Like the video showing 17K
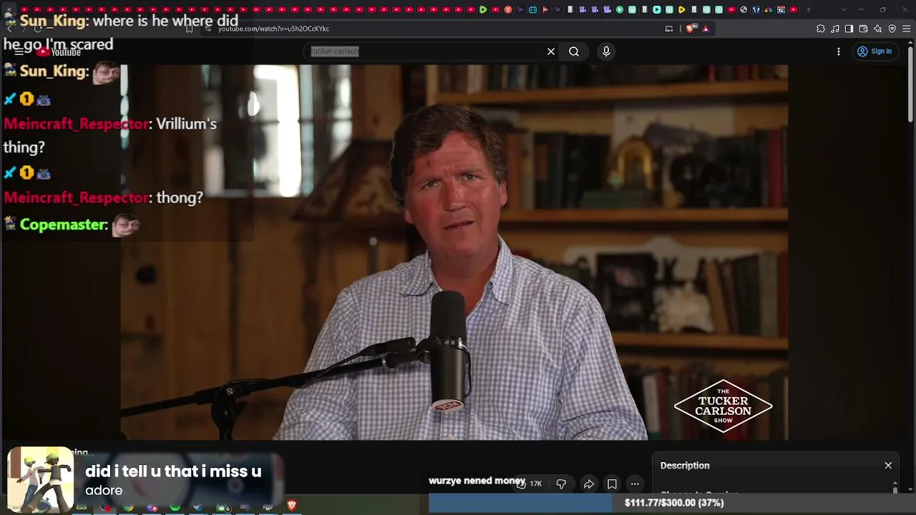This screenshot has height=515, width=916. click(x=529, y=484)
